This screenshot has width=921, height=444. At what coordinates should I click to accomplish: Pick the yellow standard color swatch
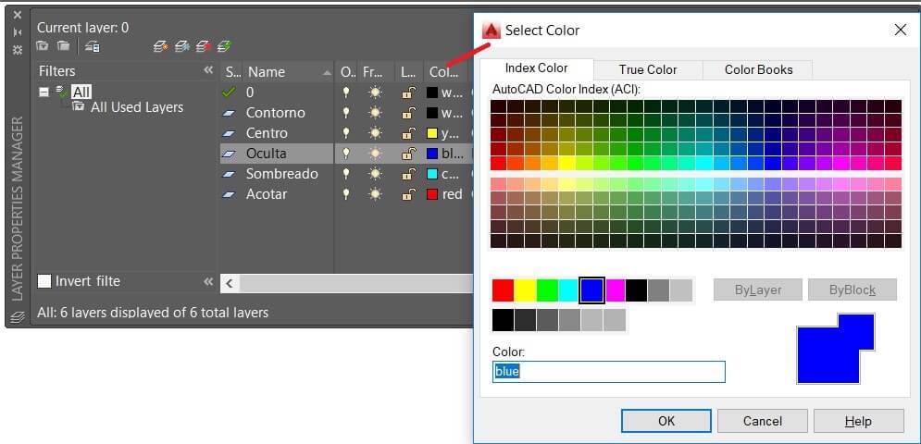tap(525, 290)
